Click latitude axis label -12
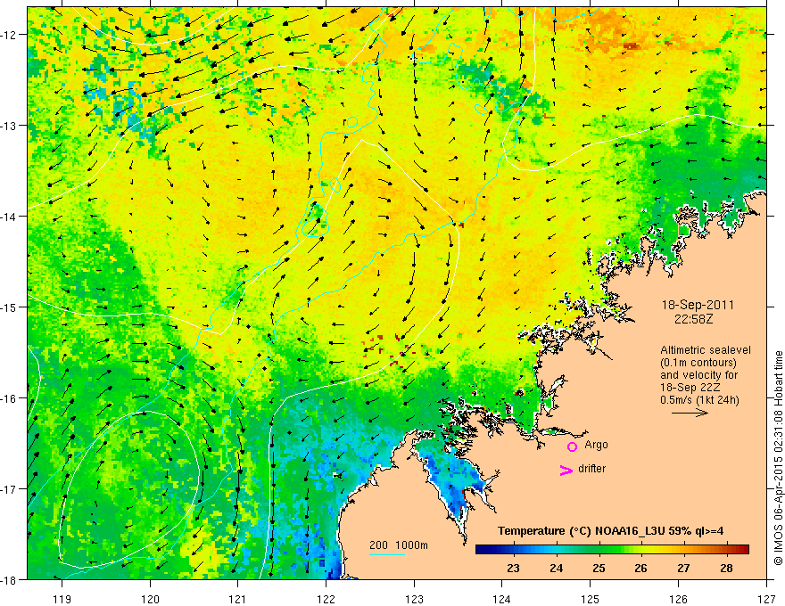This screenshot has height=606, width=785. [x=10, y=35]
